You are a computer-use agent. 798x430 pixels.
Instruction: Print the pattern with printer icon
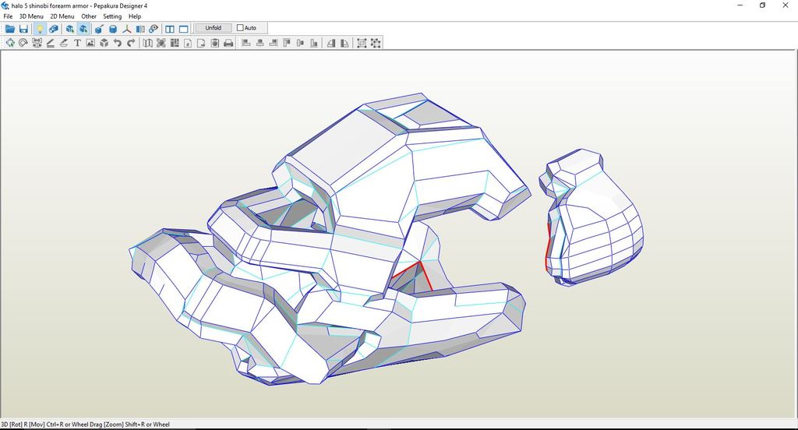[228, 44]
